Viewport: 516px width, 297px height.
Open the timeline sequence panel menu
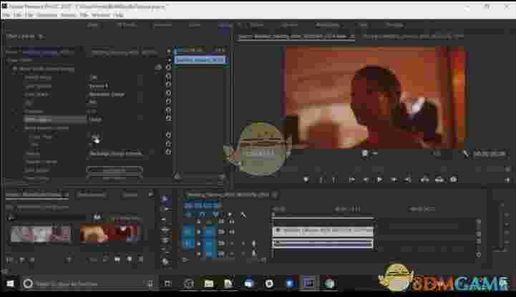click(x=275, y=195)
